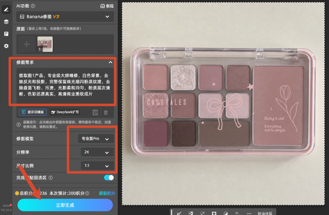The image size is (329, 215).
Task: Open the 获取积分 link
Action: [x=107, y=193]
